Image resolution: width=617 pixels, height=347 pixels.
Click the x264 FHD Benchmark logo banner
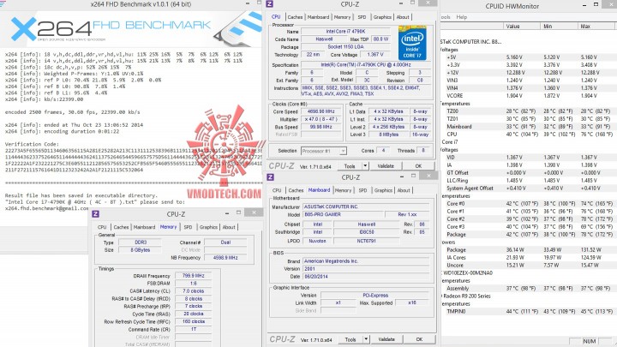pos(131,29)
